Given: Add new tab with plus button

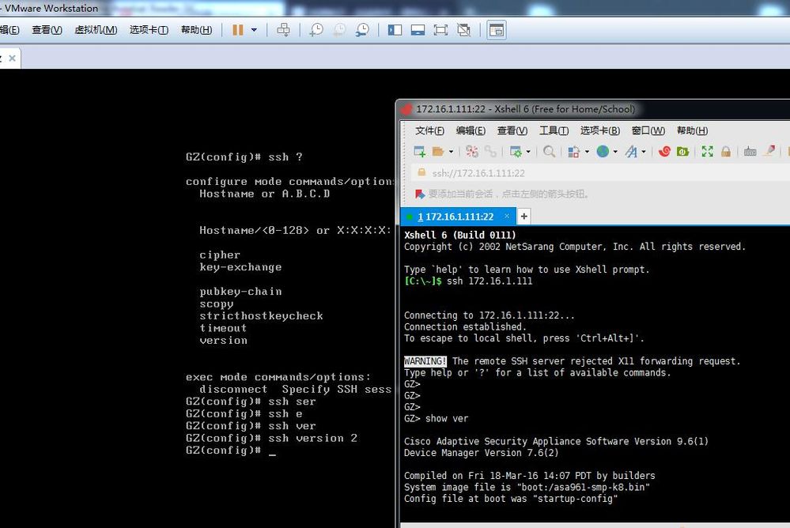Looking at the screenshot, I should coord(524,216).
